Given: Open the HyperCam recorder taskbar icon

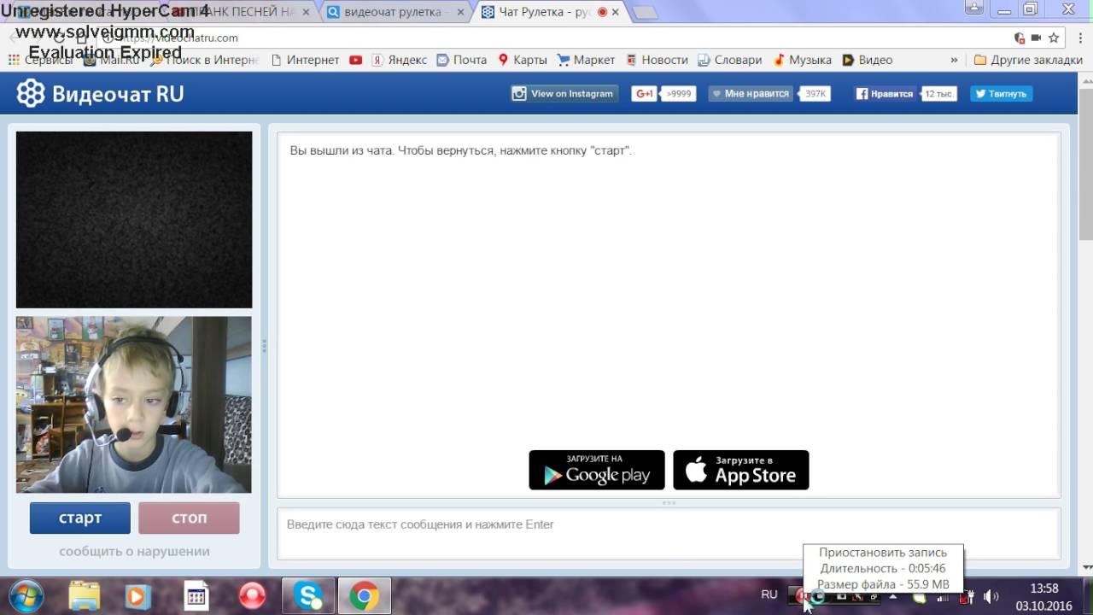Looking at the screenshot, I should click(253, 595).
